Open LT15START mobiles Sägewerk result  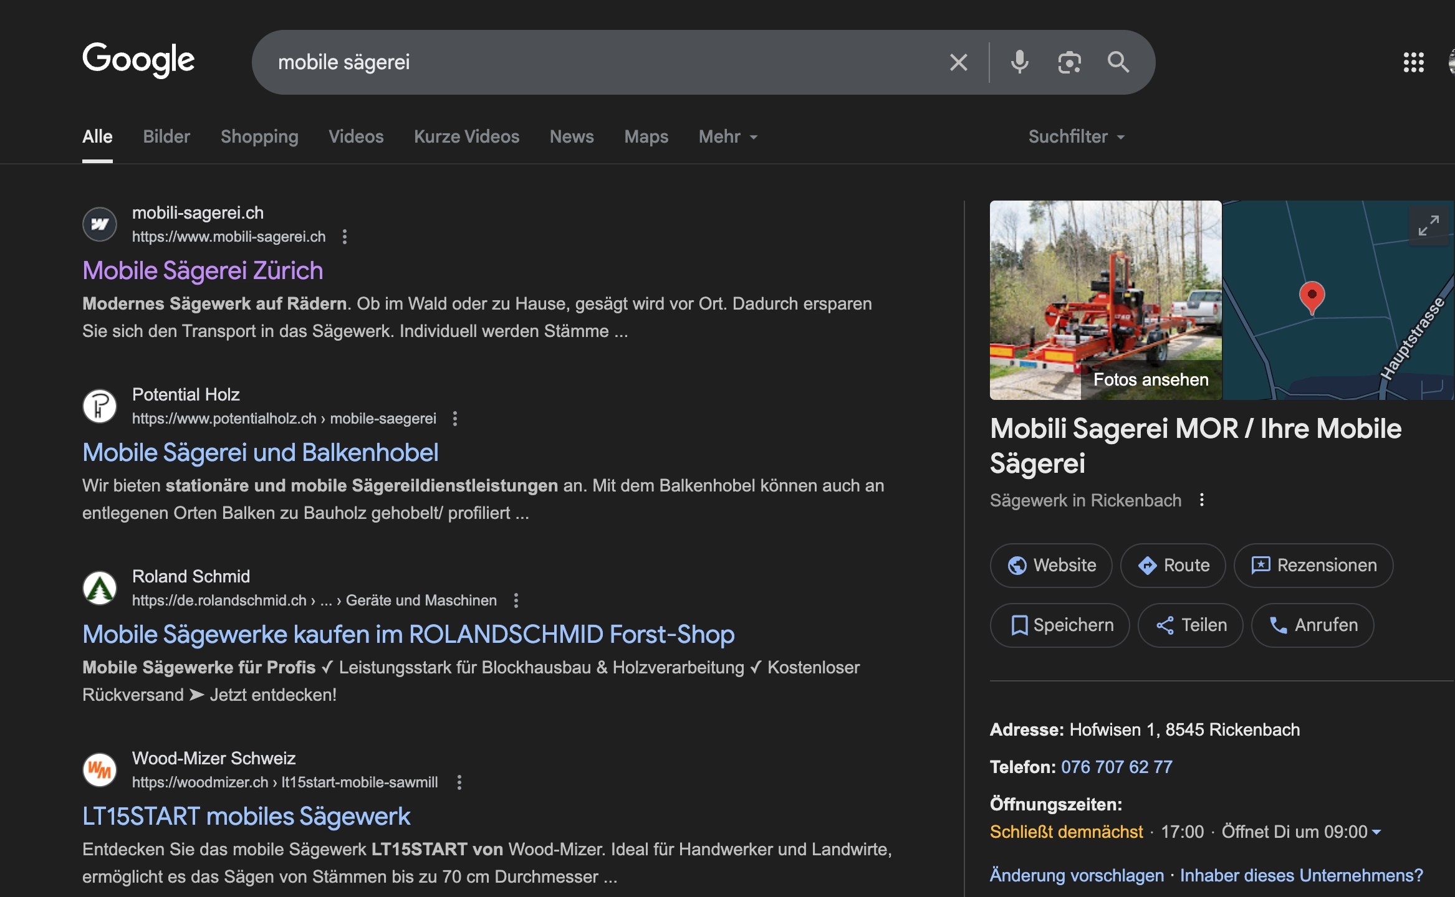[246, 816]
